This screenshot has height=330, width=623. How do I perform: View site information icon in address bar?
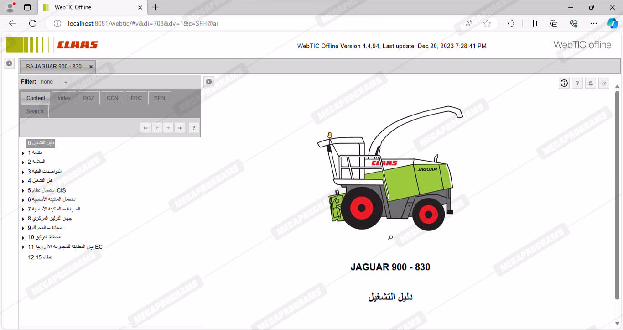tap(57, 23)
